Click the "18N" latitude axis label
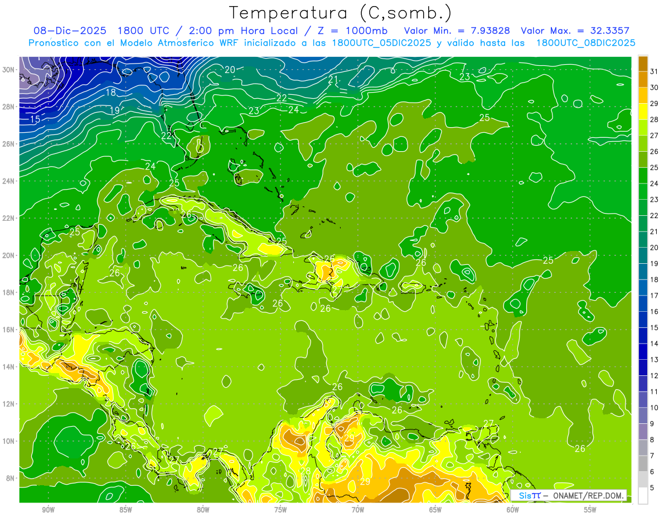Viewport: 669px width, 517px height. tap(9, 292)
